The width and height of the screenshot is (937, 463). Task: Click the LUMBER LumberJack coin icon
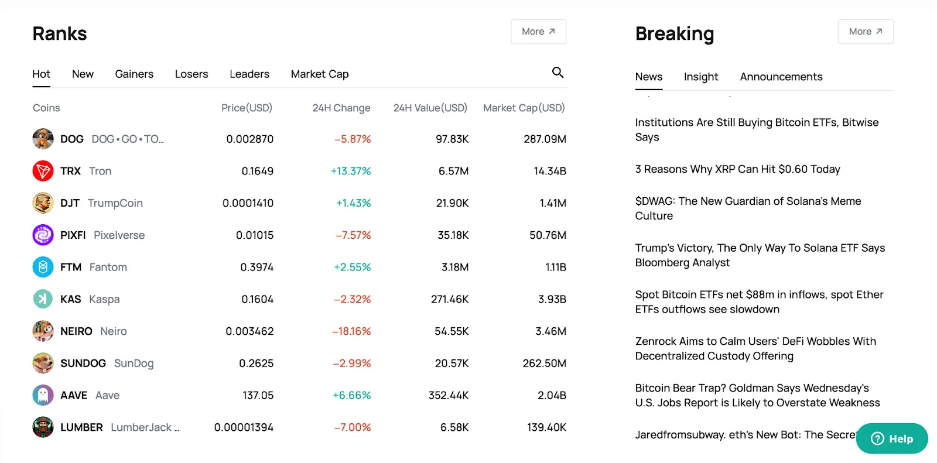coord(43,427)
